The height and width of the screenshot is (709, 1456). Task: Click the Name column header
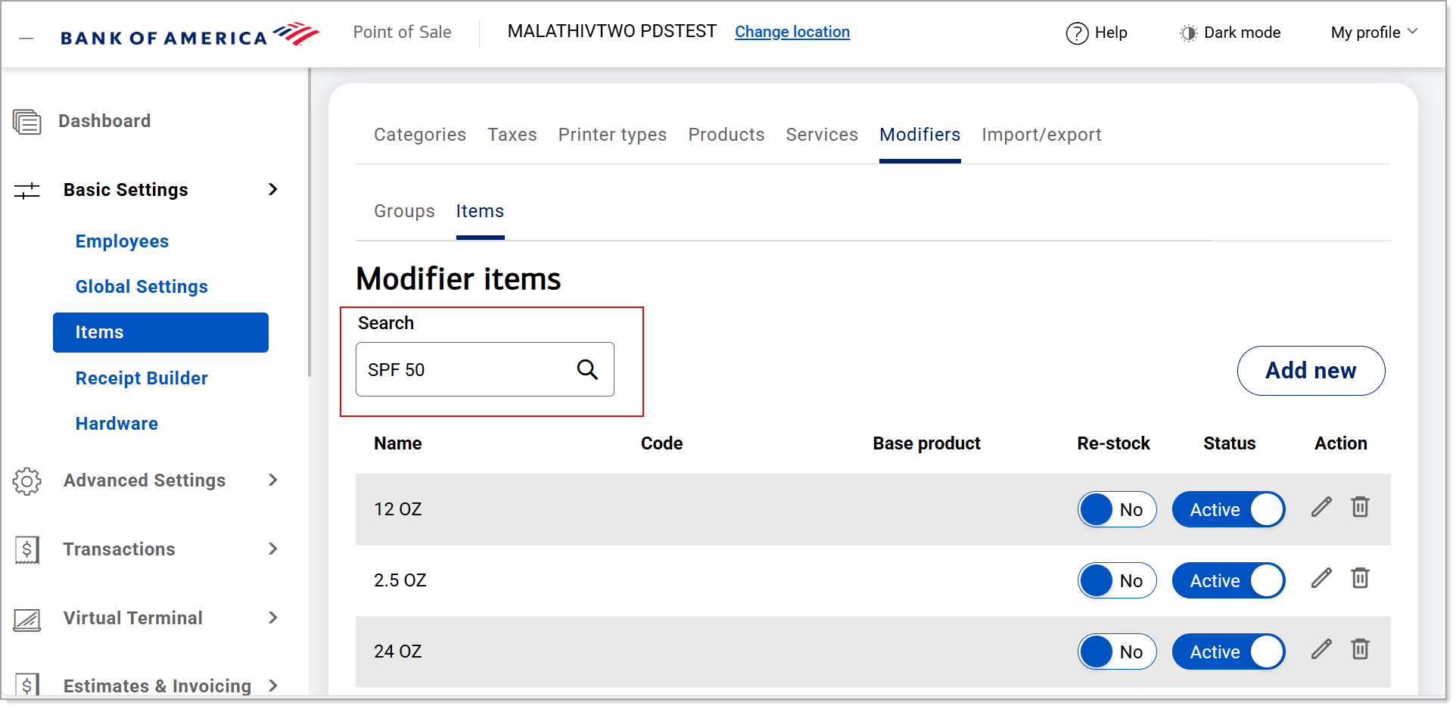tap(398, 444)
